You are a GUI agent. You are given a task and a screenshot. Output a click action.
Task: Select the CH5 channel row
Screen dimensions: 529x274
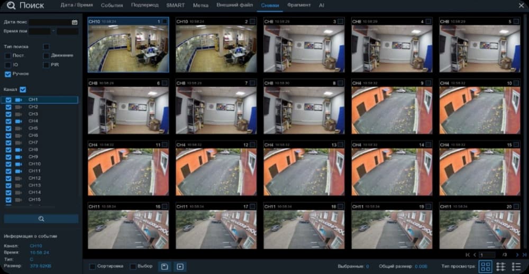pos(40,128)
